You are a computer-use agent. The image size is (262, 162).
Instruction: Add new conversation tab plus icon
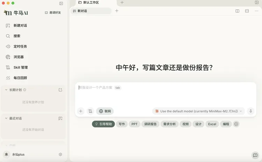pos(117,11)
